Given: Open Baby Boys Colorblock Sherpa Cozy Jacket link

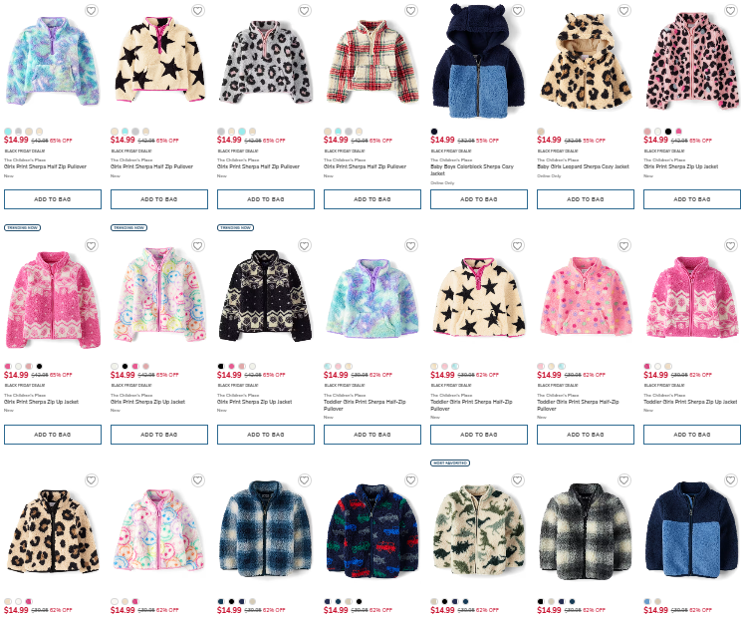Looking at the screenshot, I should coord(472,169).
